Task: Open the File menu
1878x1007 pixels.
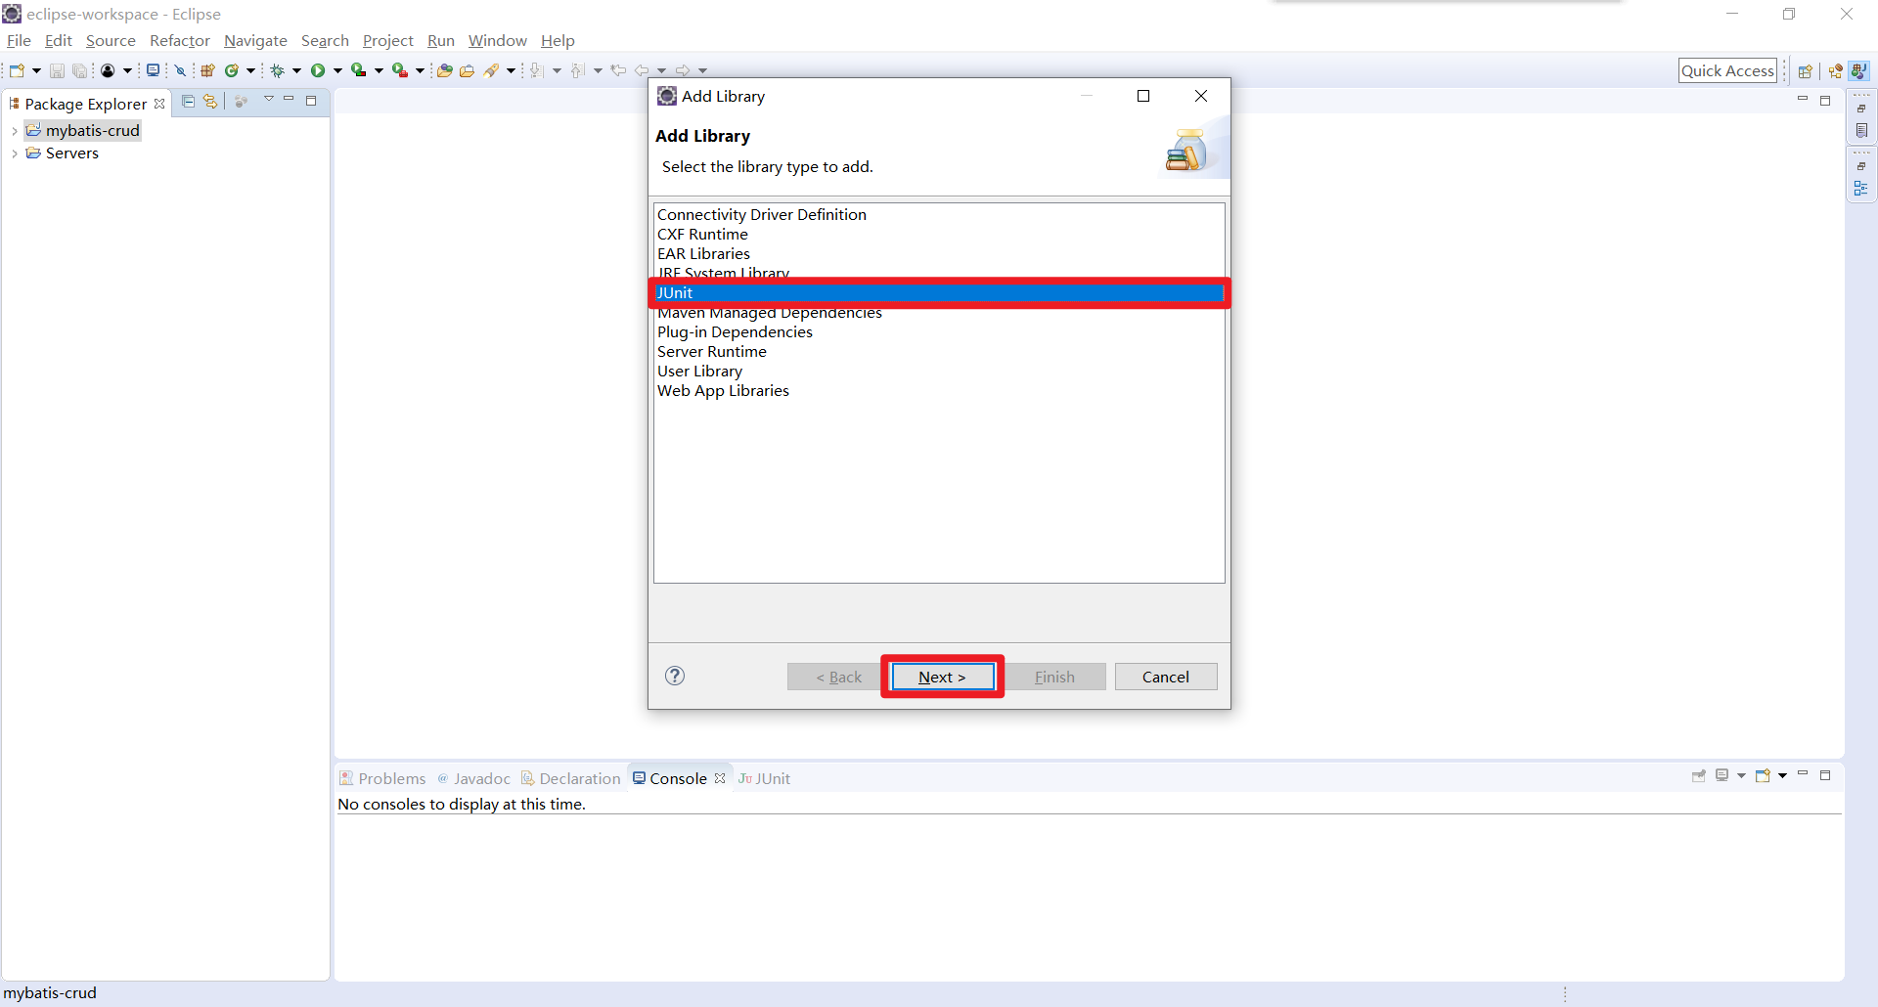Action: 19,40
